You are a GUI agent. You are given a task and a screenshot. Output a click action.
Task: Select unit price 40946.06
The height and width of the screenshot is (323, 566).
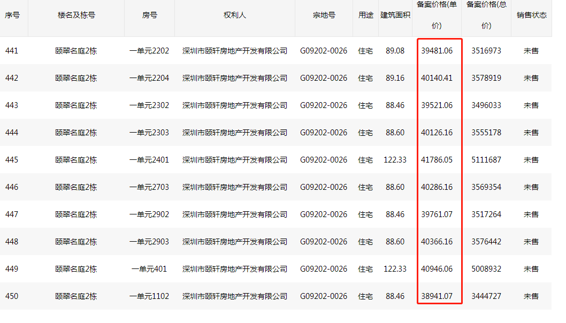(x=437, y=269)
